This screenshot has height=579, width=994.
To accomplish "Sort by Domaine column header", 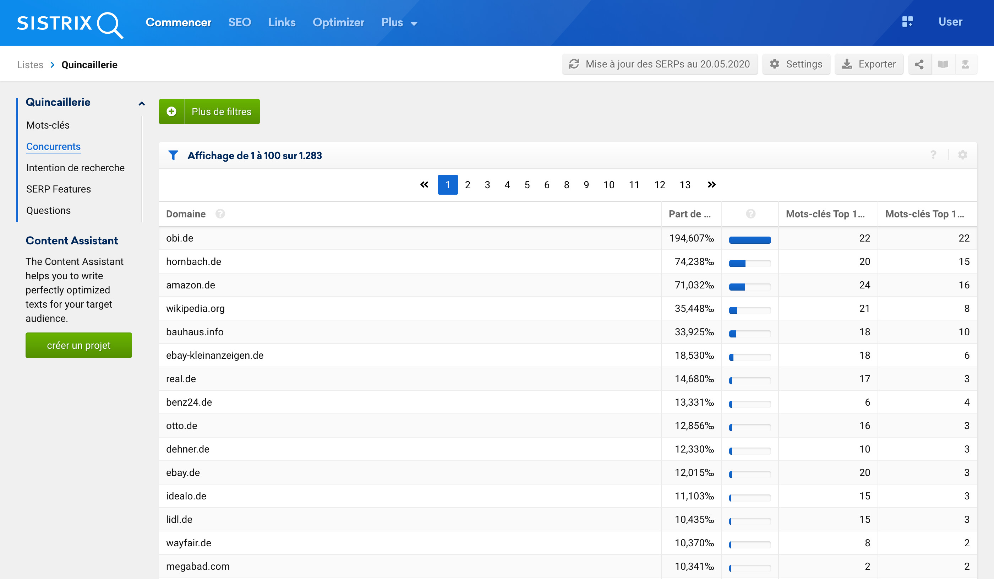I will click(x=186, y=214).
